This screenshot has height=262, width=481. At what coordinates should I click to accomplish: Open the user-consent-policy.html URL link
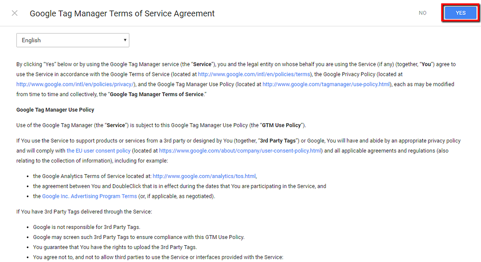pos(240,151)
